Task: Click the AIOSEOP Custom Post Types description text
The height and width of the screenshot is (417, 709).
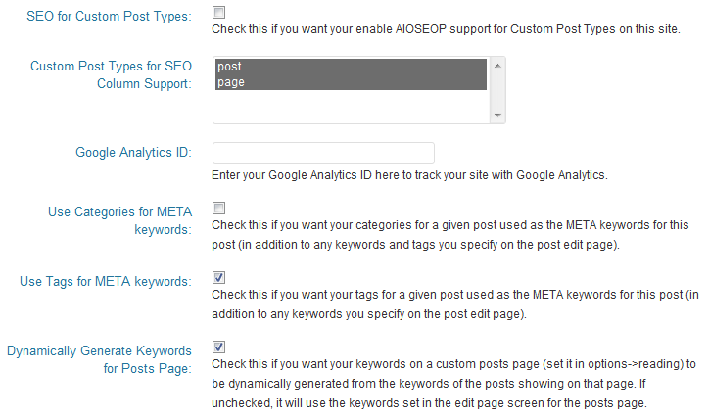Action: 446,30
